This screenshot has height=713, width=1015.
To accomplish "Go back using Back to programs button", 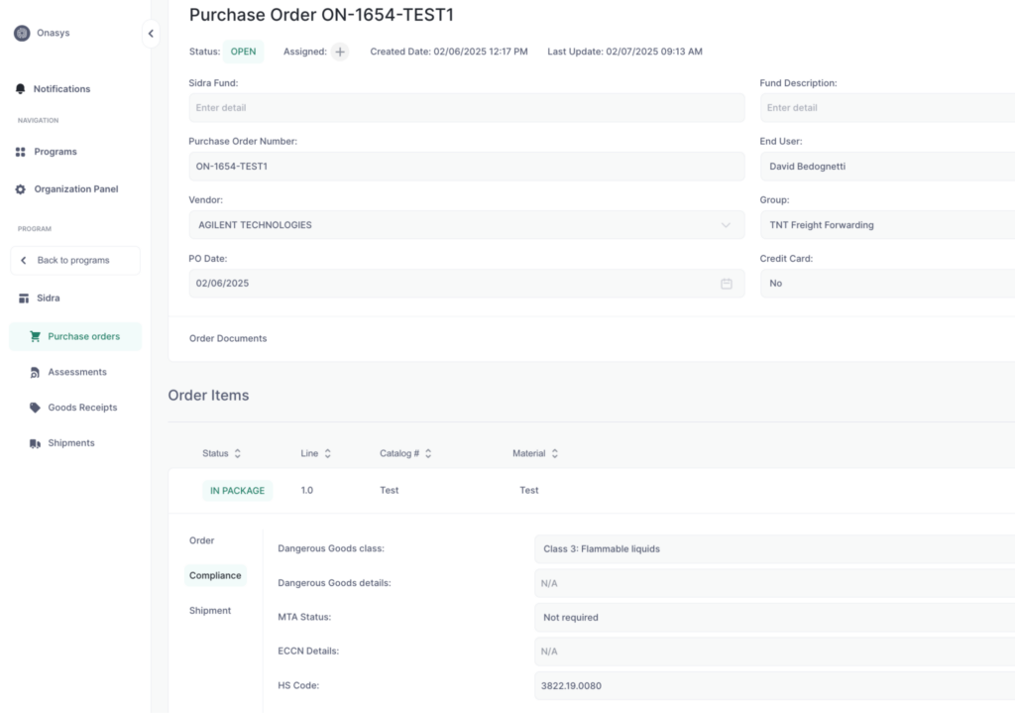I will pos(75,261).
